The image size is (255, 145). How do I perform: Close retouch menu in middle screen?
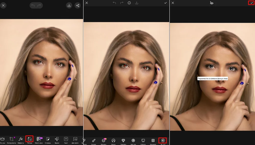pos(87,3)
